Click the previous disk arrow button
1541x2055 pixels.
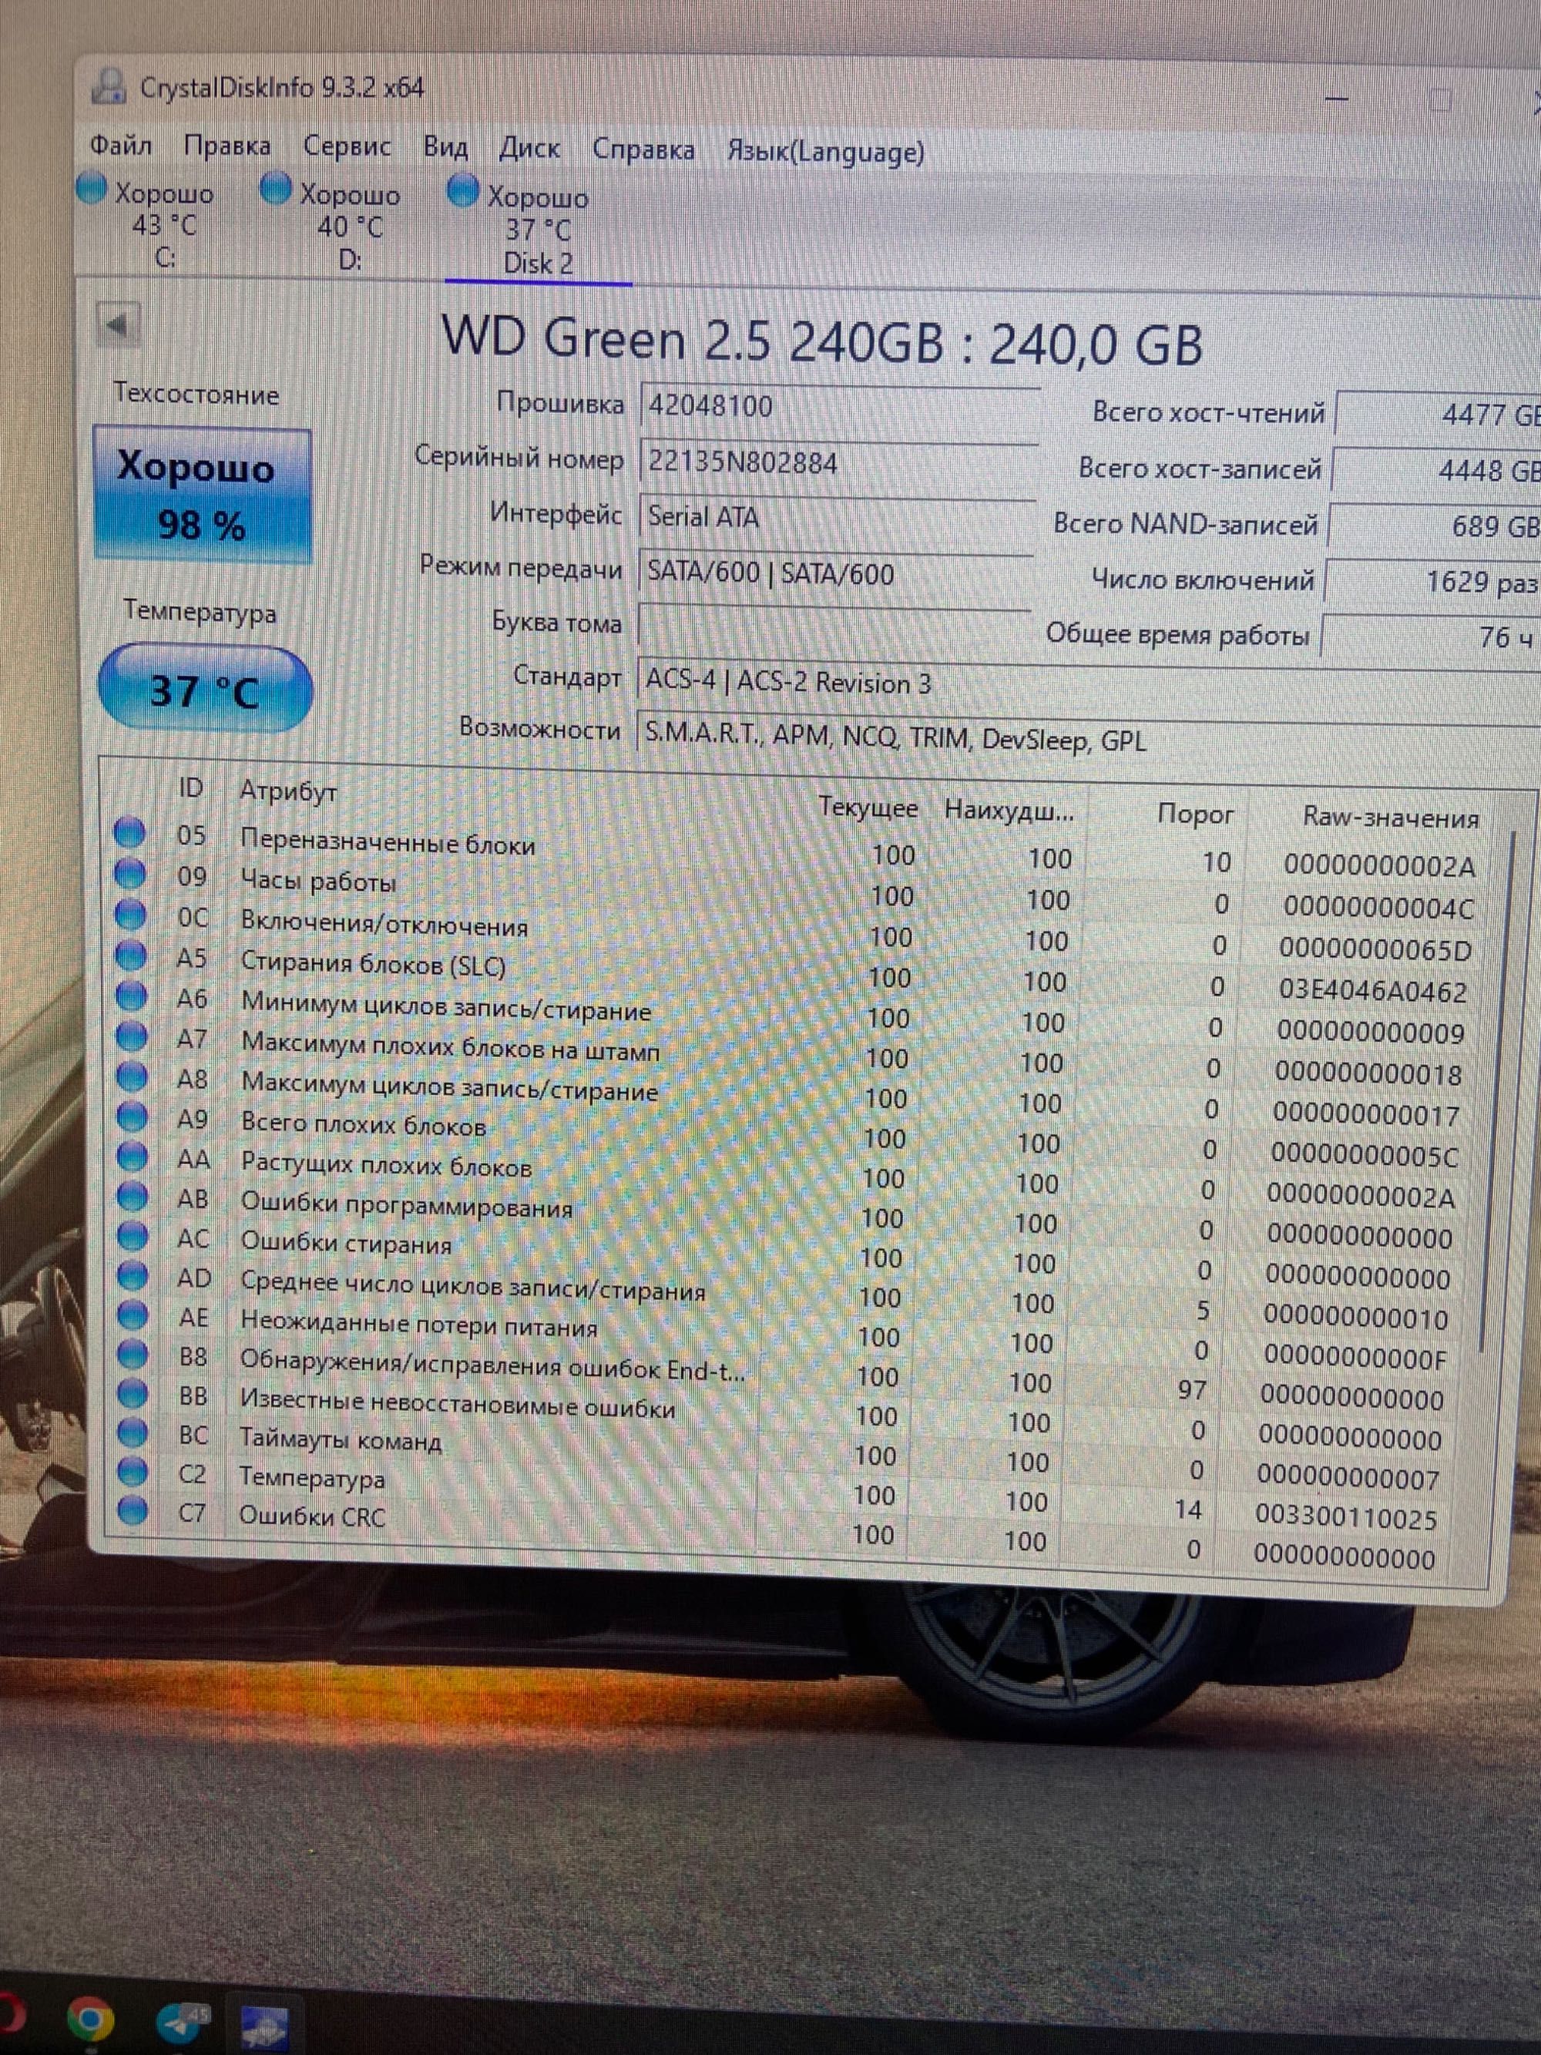[x=117, y=325]
